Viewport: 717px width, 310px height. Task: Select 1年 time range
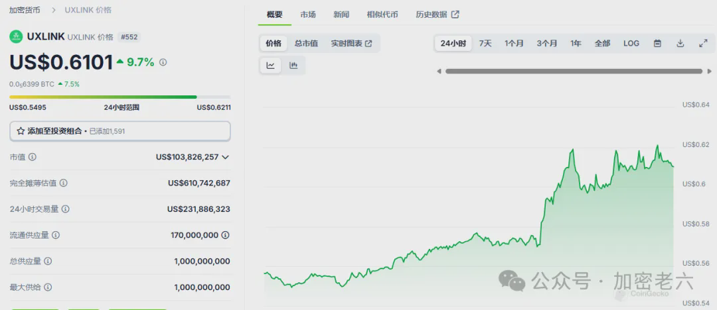pyautogui.click(x=576, y=43)
